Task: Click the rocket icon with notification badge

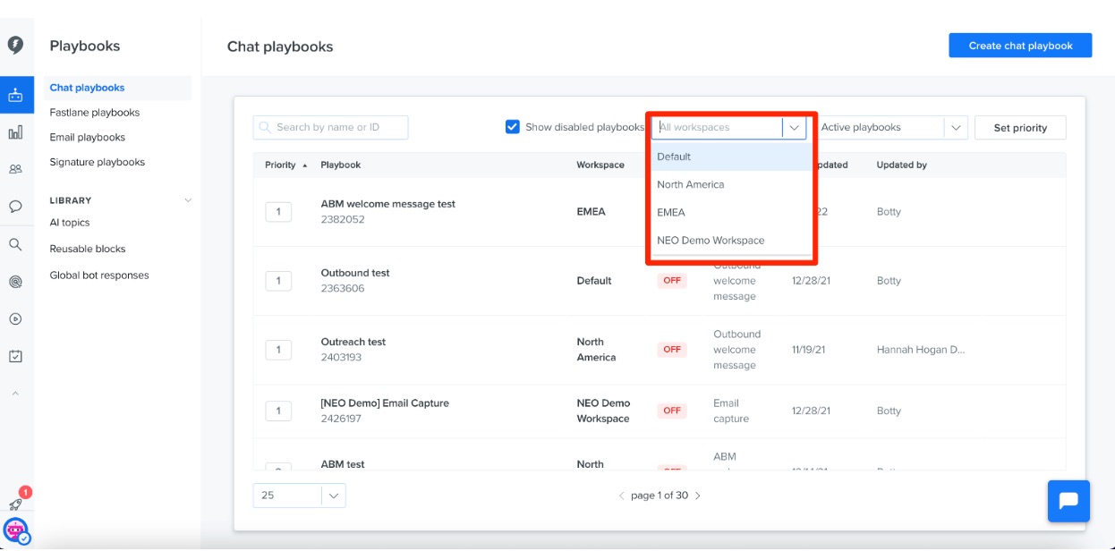Action: tap(15, 504)
